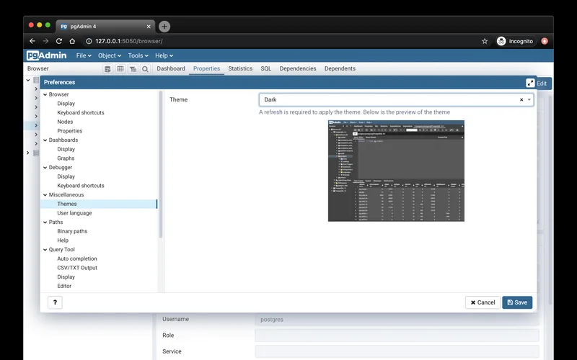Switch to the Properties tab
This screenshot has width=577, height=360.
pos(206,68)
